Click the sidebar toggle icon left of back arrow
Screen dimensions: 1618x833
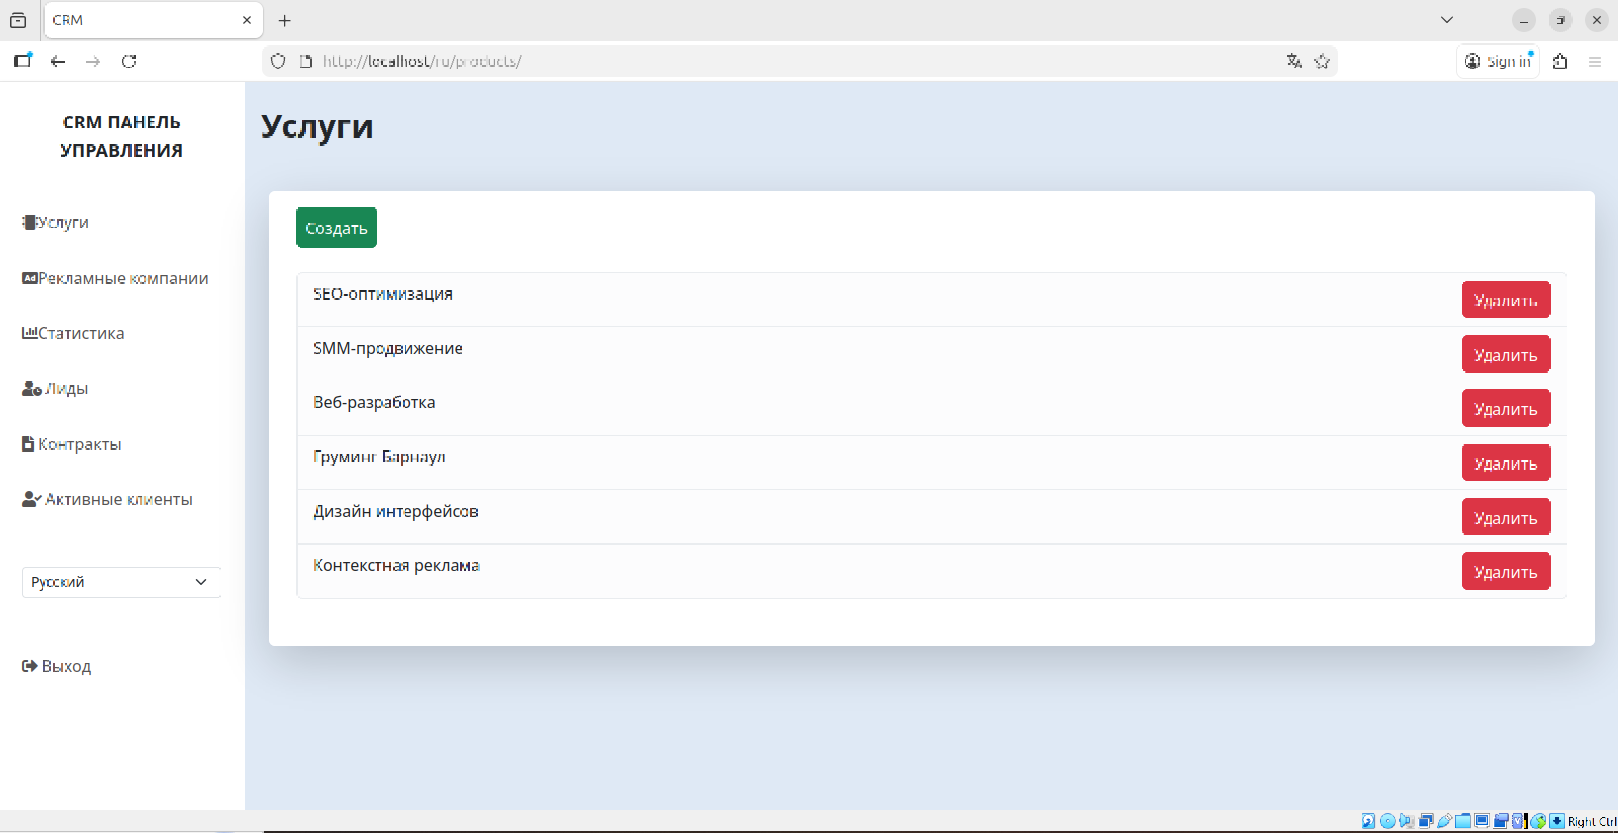pos(23,61)
